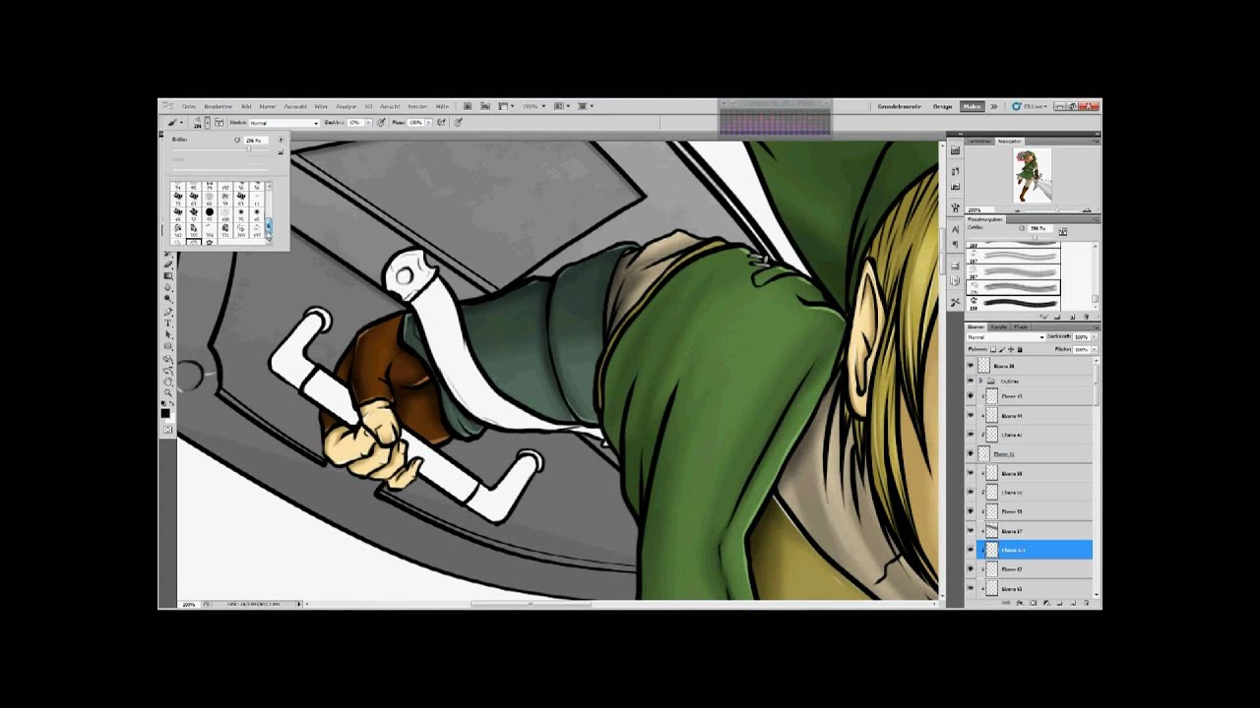
Task: Open the Bearbeiten menu
Action: pos(219,105)
